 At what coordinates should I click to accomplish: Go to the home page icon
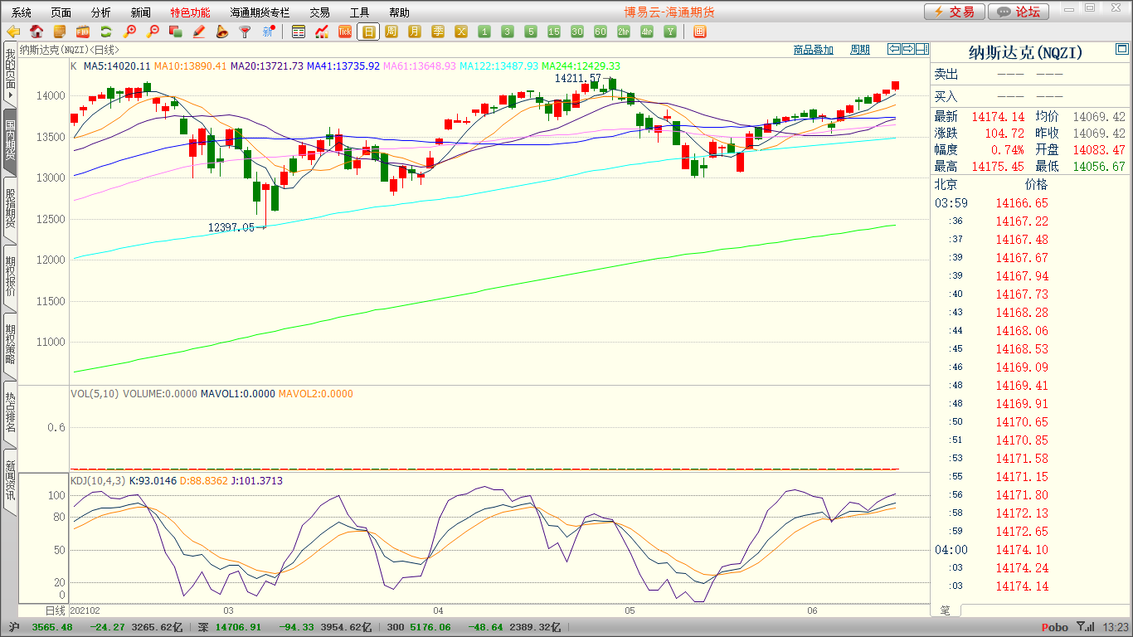[36, 32]
